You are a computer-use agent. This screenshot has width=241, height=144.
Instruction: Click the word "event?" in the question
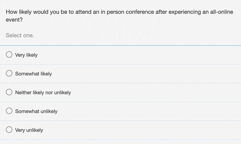(x=14, y=20)
